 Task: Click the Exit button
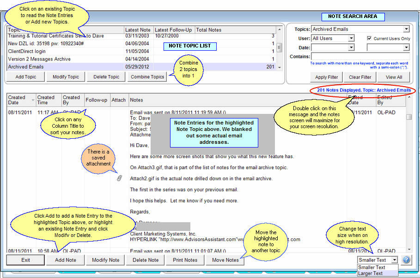coord(26,260)
